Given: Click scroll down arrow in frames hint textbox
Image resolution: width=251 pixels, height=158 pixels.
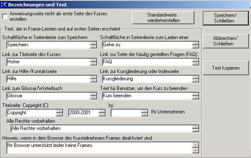Looking at the screenshot, I should (196, 150).
